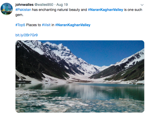
Task: Click the word 'in' before second #NaranKaghanValley
Action: tap(53, 25)
